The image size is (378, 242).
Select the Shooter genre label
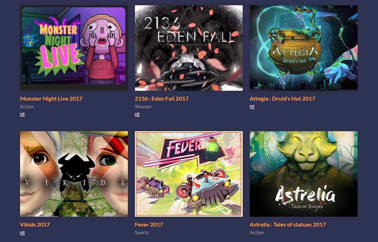pos(143,107)
